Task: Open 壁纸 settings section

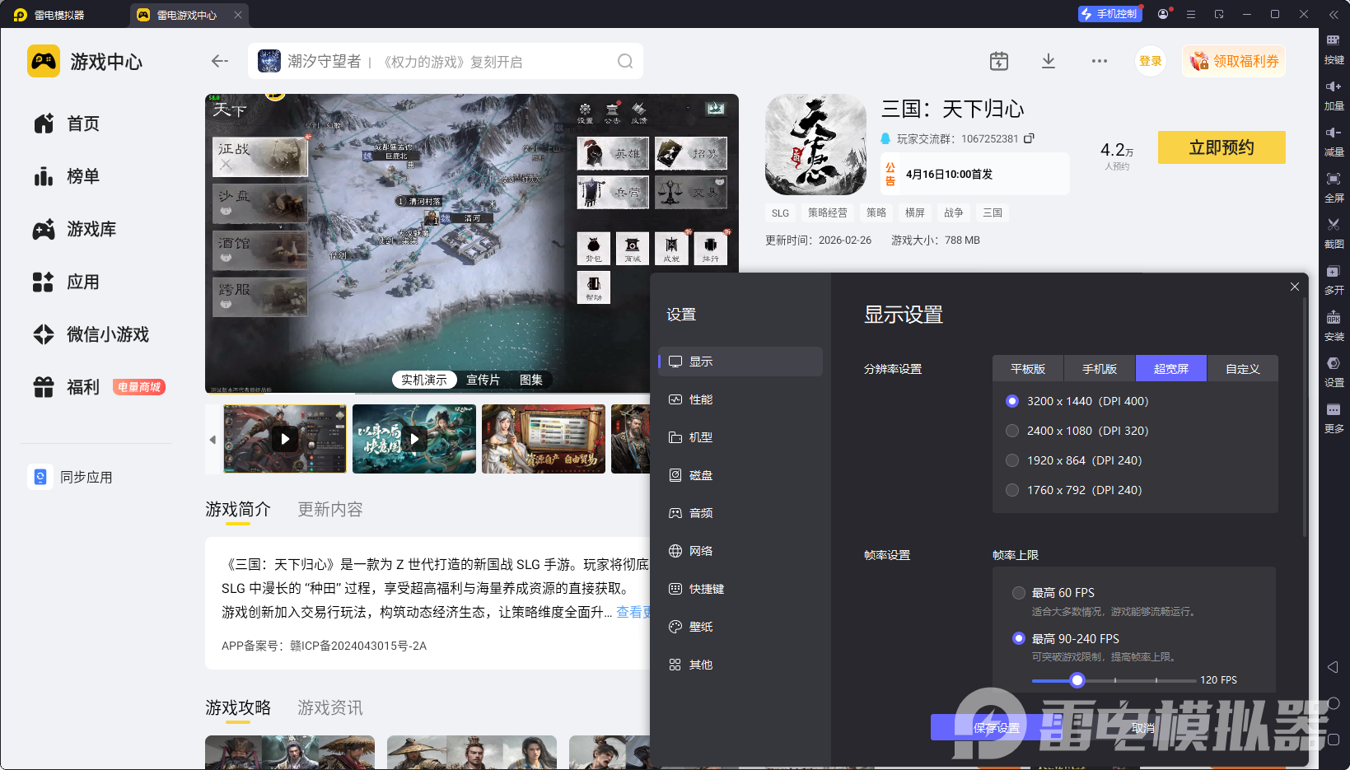Action: (740, 627)
